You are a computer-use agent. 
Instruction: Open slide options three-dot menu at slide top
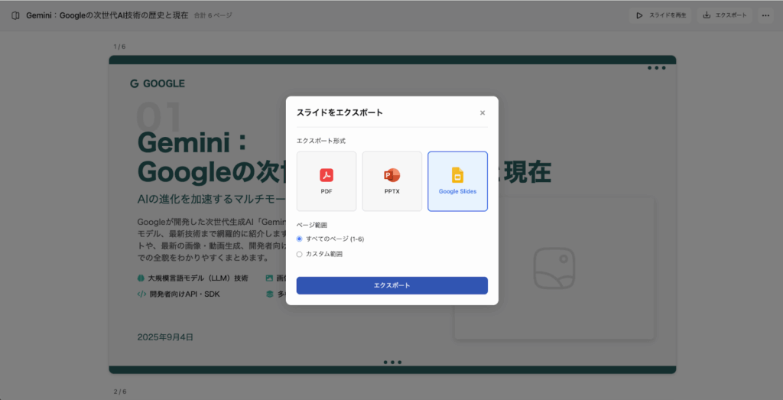(656, 68)
